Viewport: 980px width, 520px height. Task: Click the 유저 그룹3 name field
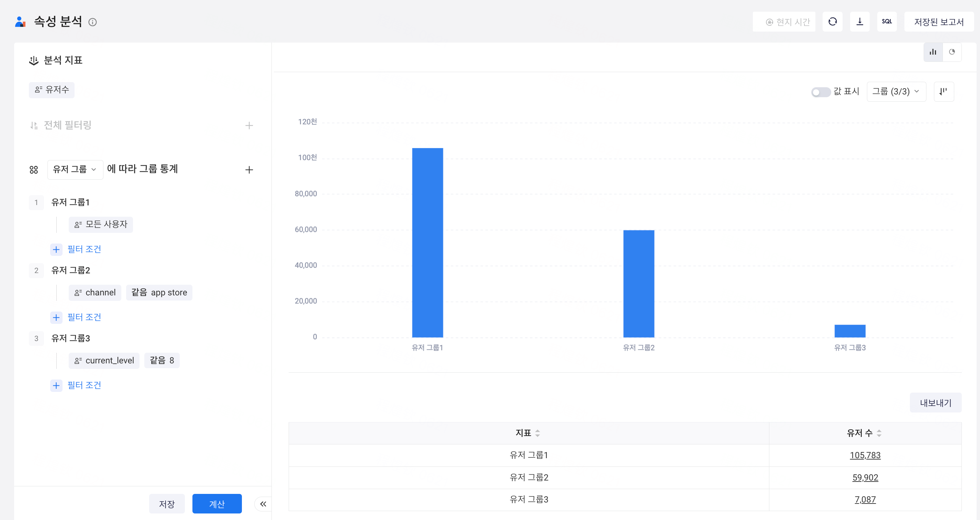coord(71,339)
